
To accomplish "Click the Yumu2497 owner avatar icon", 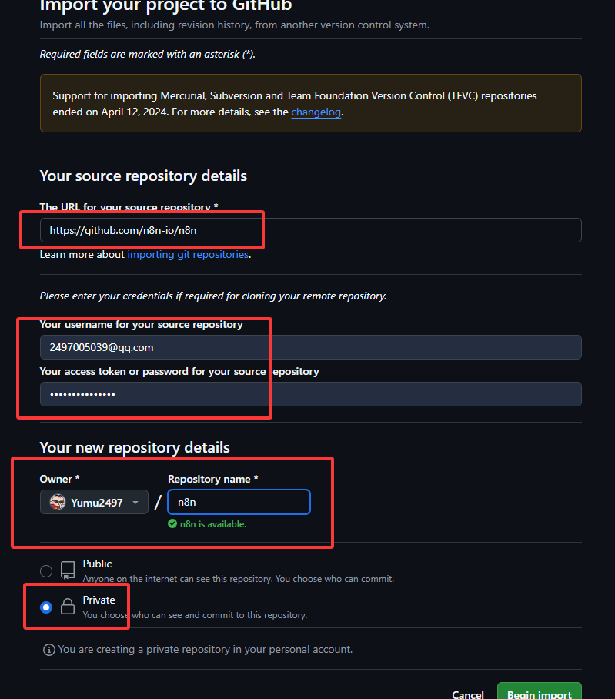I will click(58, 503).
